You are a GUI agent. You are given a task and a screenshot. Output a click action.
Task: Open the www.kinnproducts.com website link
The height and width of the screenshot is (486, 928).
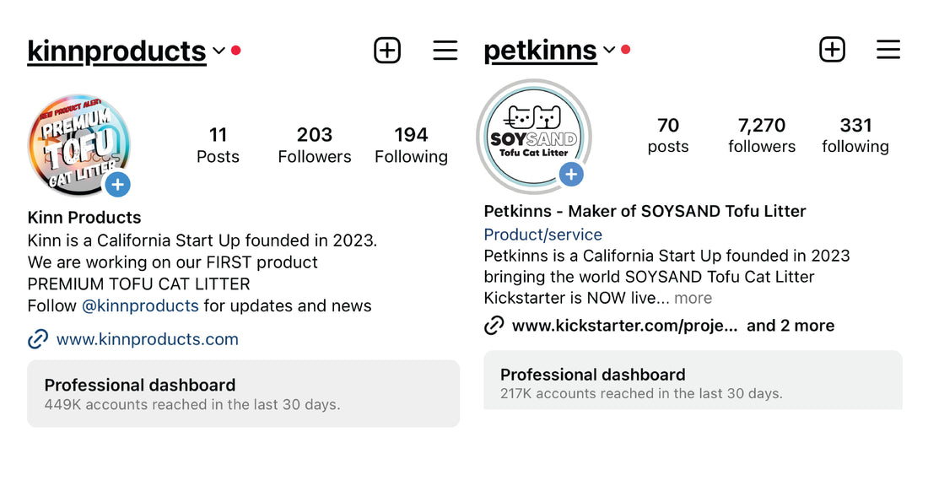coord(147,339)
